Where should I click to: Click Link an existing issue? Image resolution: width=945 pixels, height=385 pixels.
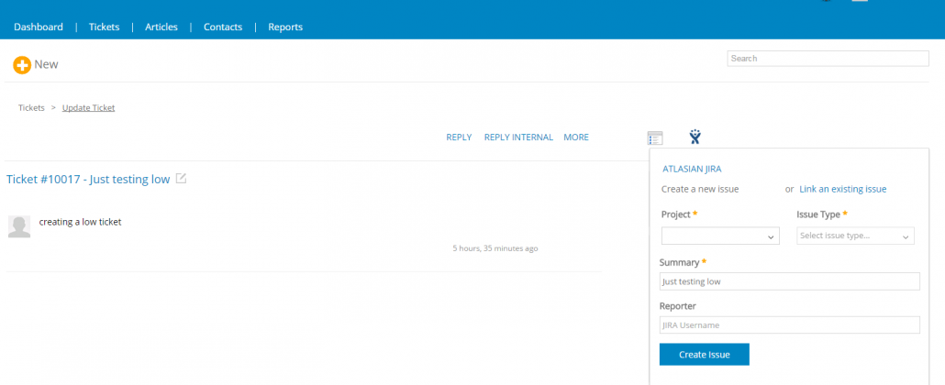click(842, 189)
